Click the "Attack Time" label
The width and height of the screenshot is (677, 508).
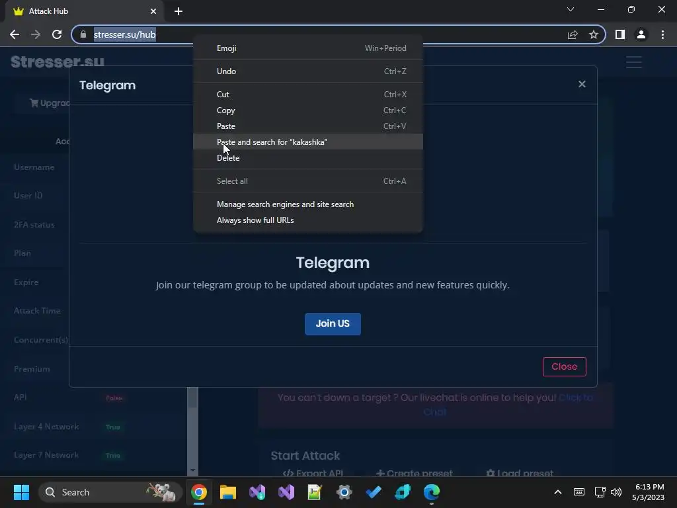click(x=37, y=311)
